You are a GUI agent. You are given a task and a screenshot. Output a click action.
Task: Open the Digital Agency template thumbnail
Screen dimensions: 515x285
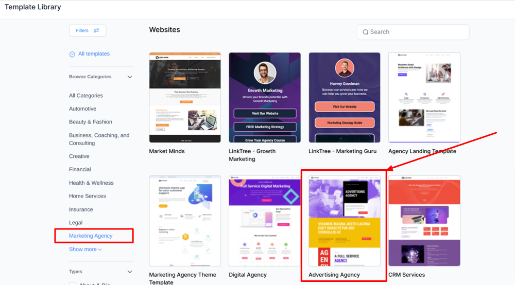pyautogui.click(x=265, y=221)
